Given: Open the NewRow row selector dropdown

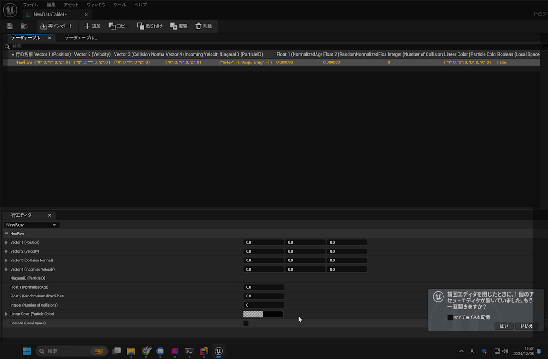Looking at the screenshot, I should coord(32,225).
